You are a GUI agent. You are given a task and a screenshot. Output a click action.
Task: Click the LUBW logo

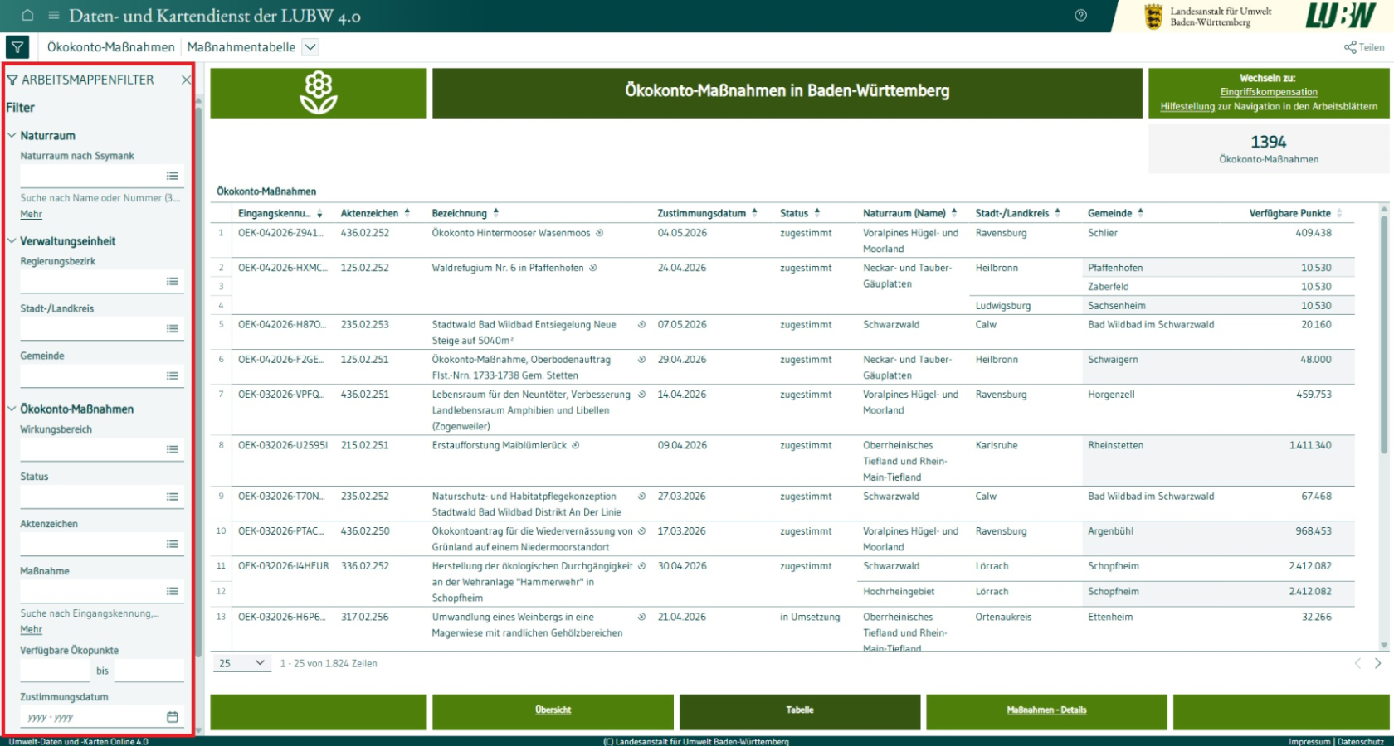[x=1341, y=16]
